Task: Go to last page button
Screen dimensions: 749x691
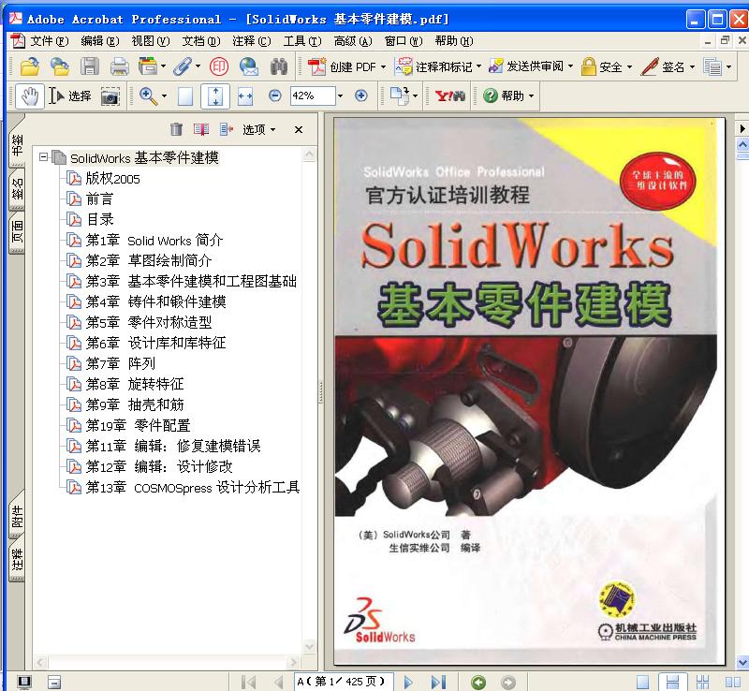Action: pyautogui.click(x=438, y=682)
